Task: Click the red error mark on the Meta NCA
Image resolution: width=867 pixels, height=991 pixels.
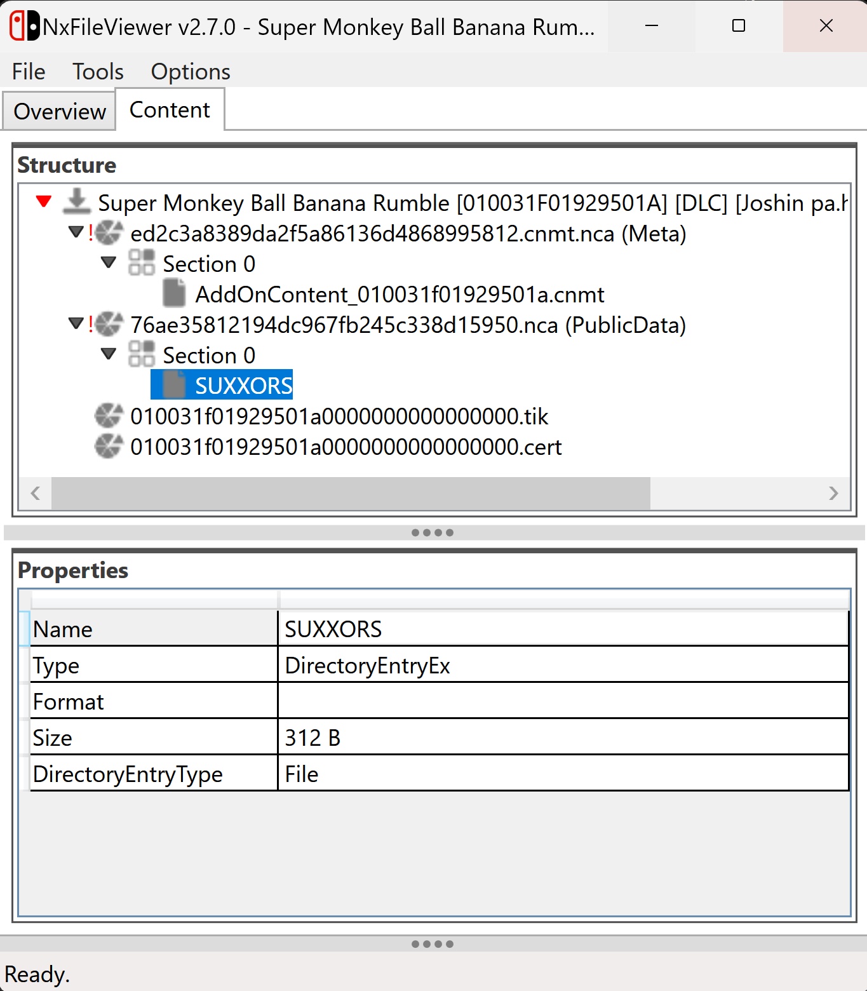Action: tap(91, 233)
